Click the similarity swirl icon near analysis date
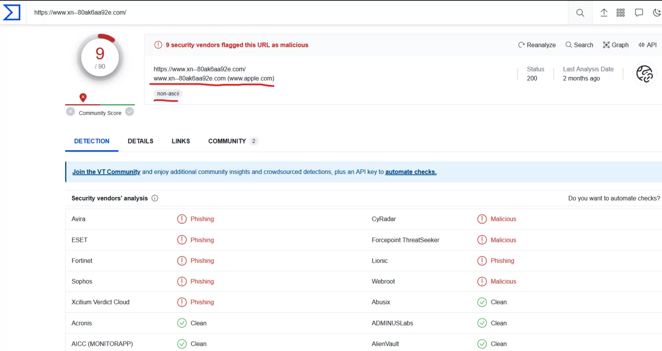Image resolution: width=662 pixels, height=351 pixels. click(644, 74)
